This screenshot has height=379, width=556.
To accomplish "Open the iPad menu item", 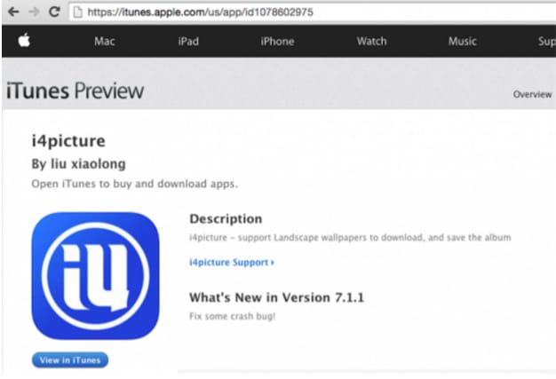I will click(x=188, y=41).
